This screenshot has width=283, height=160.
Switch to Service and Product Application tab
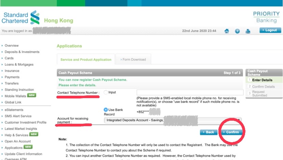(x=86, y=59)
